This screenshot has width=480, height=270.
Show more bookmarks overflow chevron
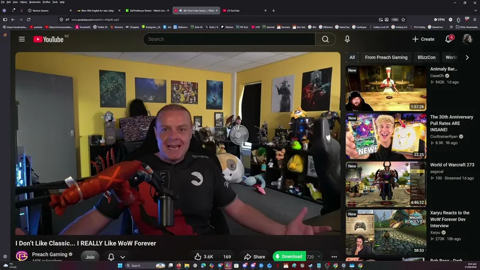click(451, 27)
